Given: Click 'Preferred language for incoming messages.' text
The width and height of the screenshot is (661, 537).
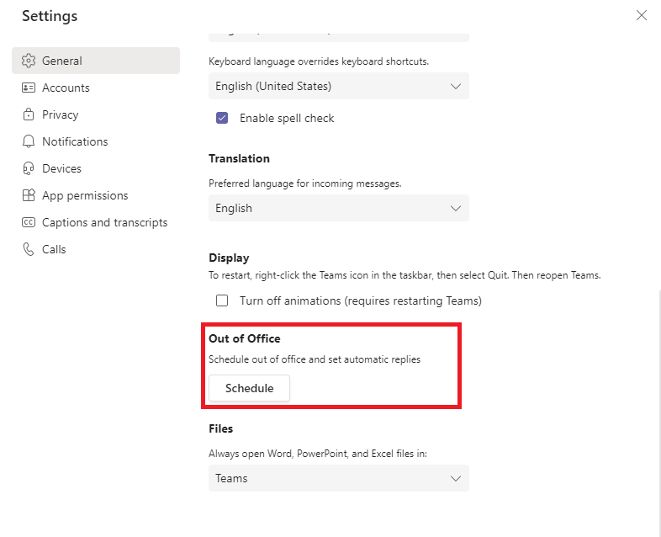Looking at the screenshot, I should [304, 183].
